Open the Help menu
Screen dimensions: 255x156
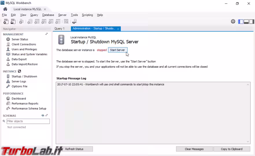coord(100,15)
